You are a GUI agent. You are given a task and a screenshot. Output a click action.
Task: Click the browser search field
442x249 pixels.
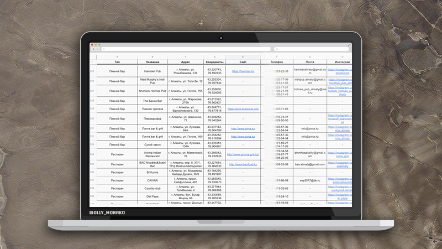[x=312, y=49]
